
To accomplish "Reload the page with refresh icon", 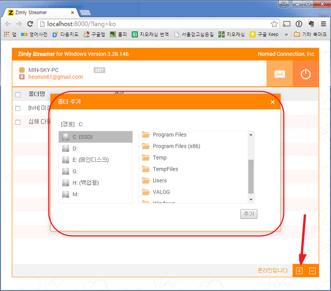I will click(30, 24).
